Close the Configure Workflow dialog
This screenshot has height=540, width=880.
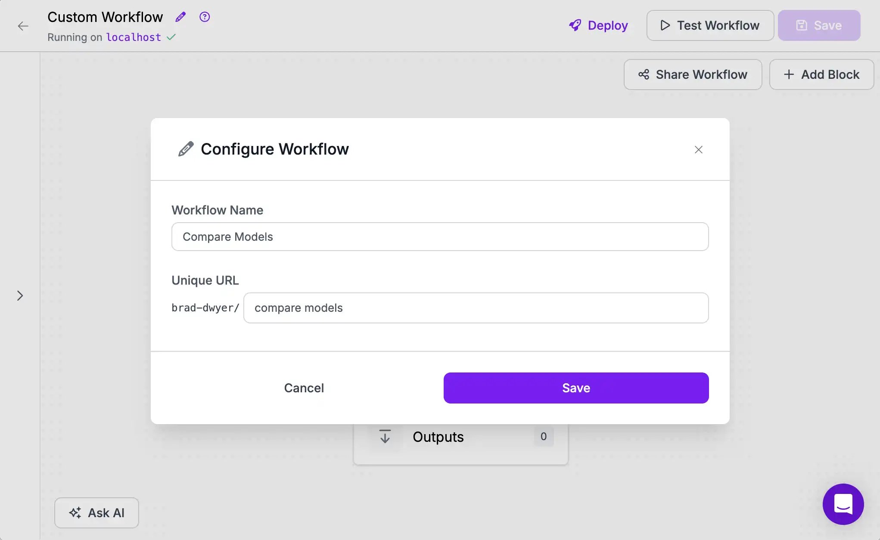pos(698,149)
